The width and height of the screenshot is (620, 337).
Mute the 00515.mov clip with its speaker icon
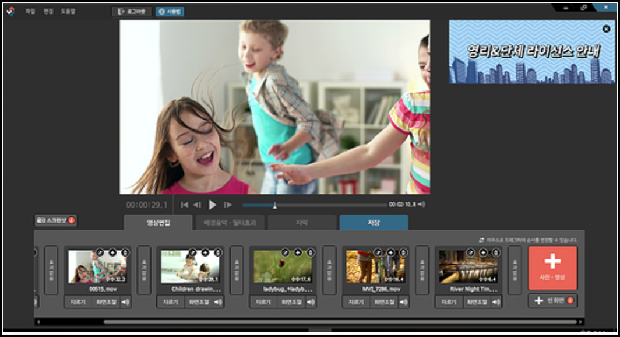coord(125,302)
